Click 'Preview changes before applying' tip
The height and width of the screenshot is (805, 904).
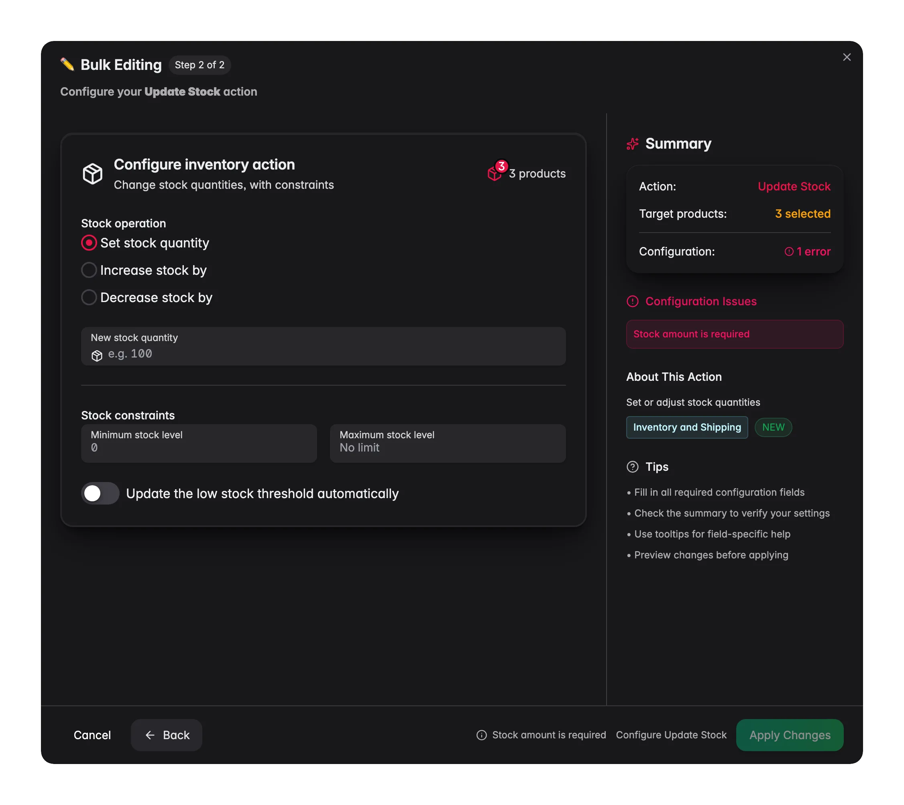(x=711, y=555)
